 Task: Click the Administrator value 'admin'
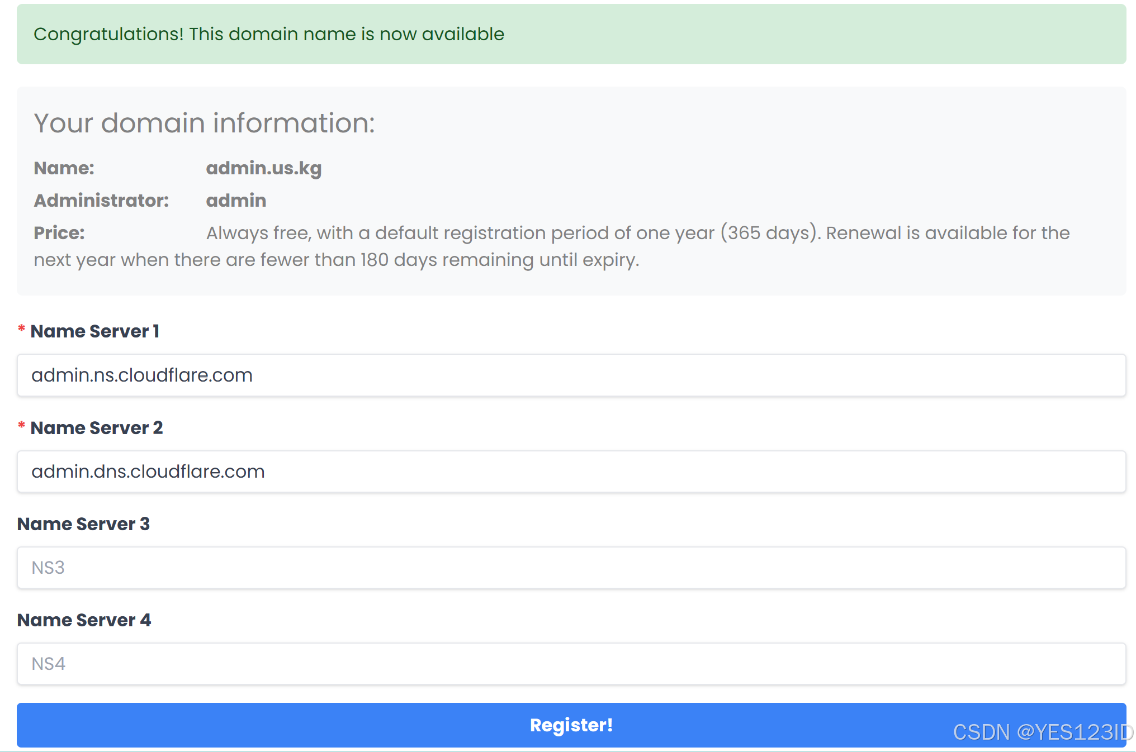click(236, 201)
